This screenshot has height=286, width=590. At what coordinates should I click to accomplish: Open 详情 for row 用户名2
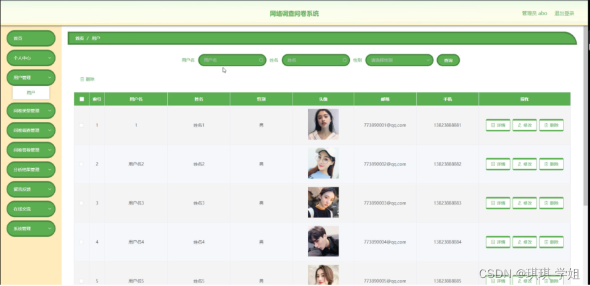498,164
